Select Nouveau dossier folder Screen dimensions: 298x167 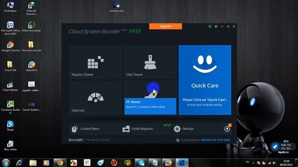32,46
